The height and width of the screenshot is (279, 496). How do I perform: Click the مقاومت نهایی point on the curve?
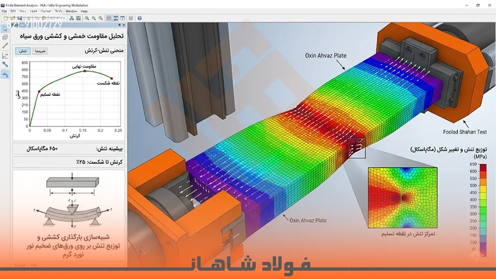pos(84,71)
